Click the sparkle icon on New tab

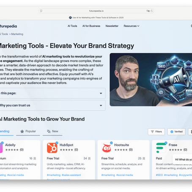click(49, 132)
